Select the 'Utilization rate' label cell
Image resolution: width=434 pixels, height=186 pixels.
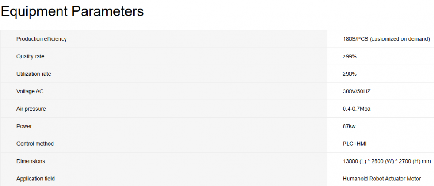34,74
